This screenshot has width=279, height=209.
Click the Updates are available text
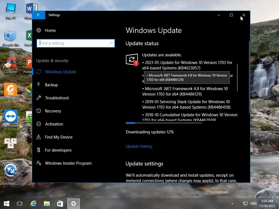[x=162, y=55]
